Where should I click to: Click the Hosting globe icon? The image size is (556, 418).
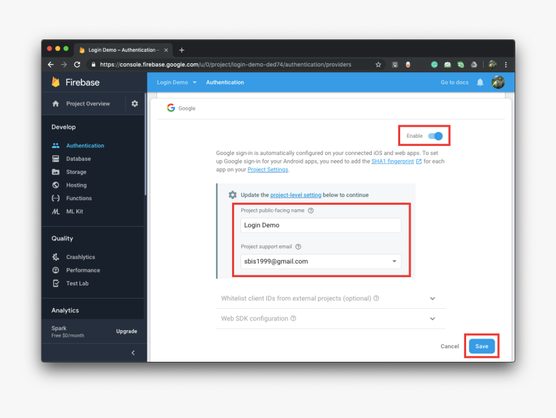point(56,185)
